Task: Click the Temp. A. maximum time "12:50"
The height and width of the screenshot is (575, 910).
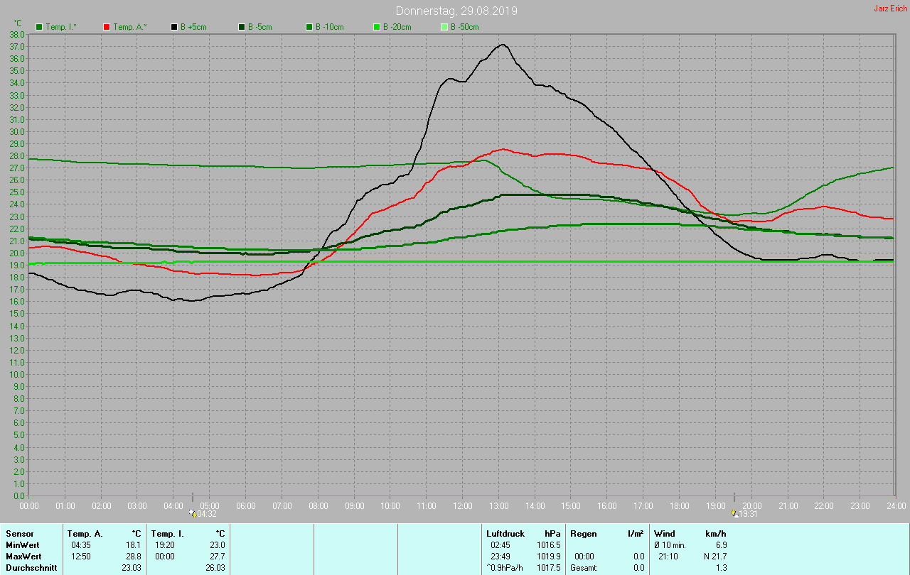Action: click(x=81, y=557)
